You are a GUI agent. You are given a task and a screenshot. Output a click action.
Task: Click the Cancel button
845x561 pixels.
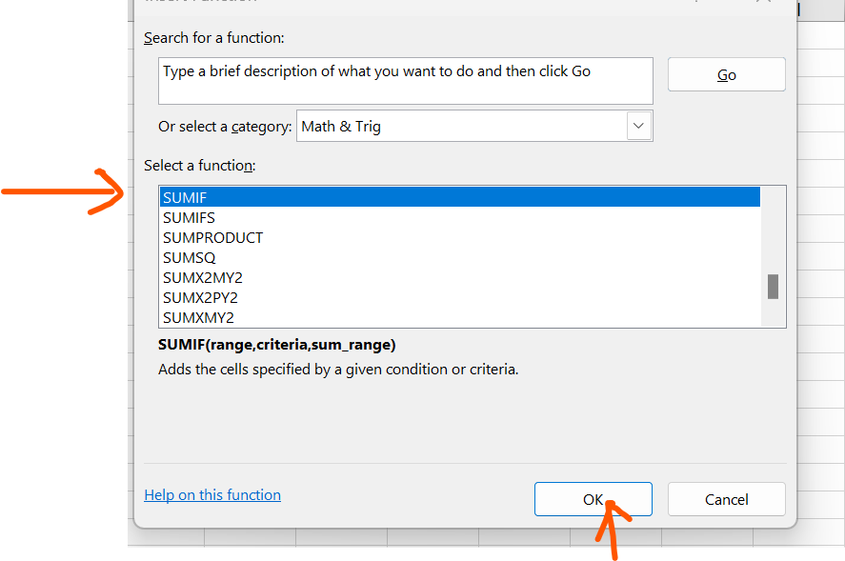727,499
